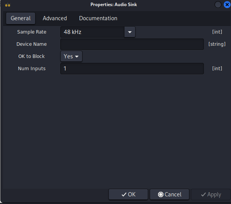
Task: Click the [int] tag beside Num Inputs
Action: tap(217, 68)
